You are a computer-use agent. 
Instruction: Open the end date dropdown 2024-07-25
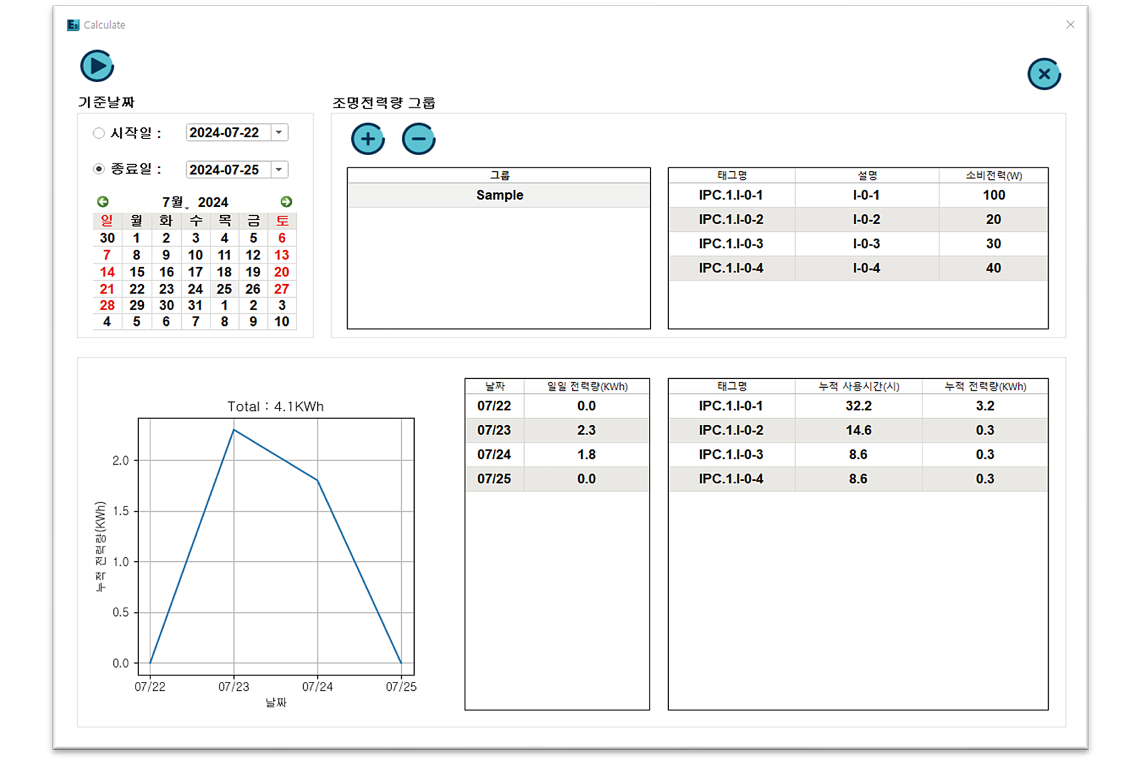[279, 170]
